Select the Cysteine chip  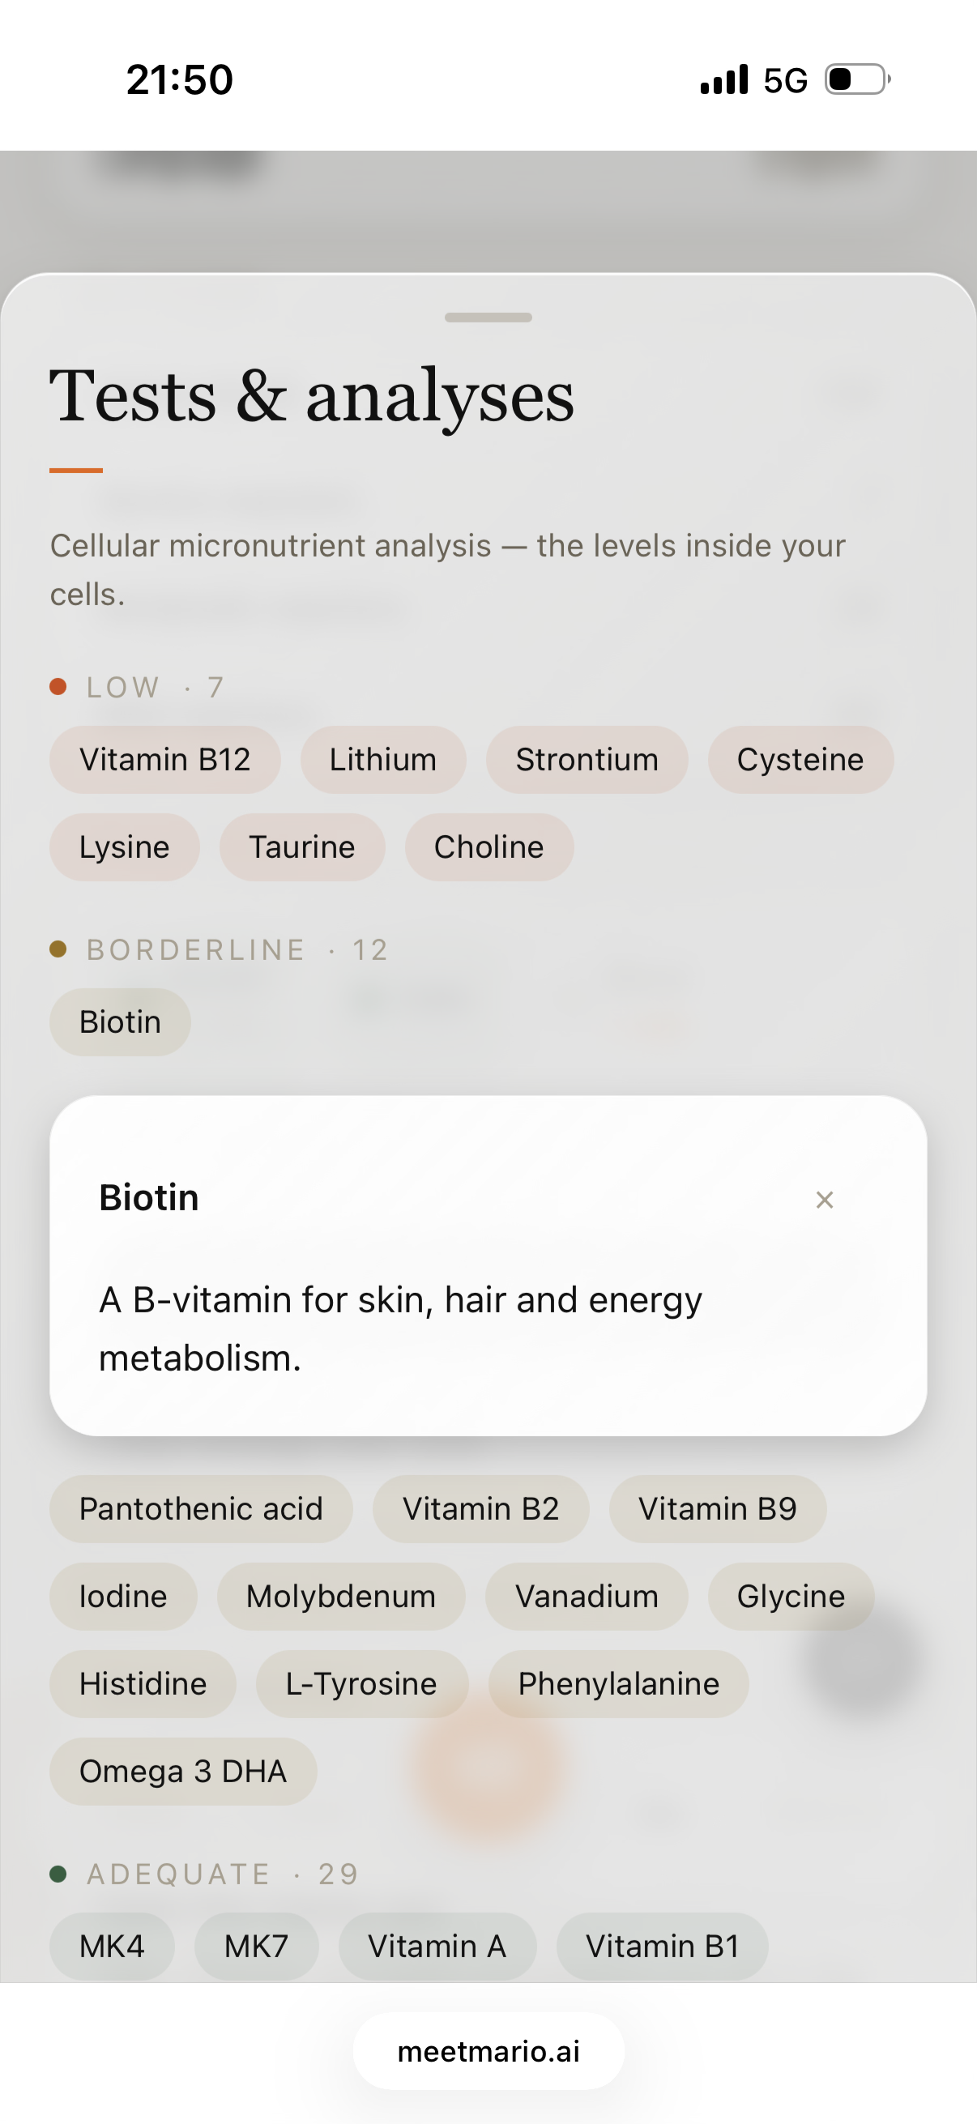(x=800, y=759)
